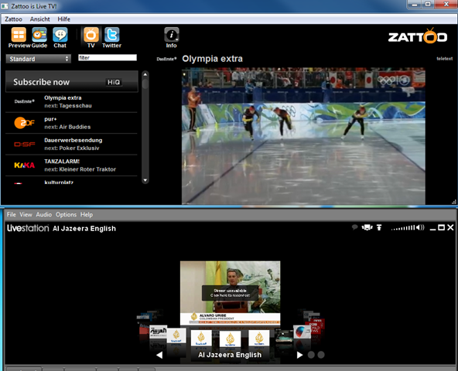Click the Olympia extra title heading

212,59
